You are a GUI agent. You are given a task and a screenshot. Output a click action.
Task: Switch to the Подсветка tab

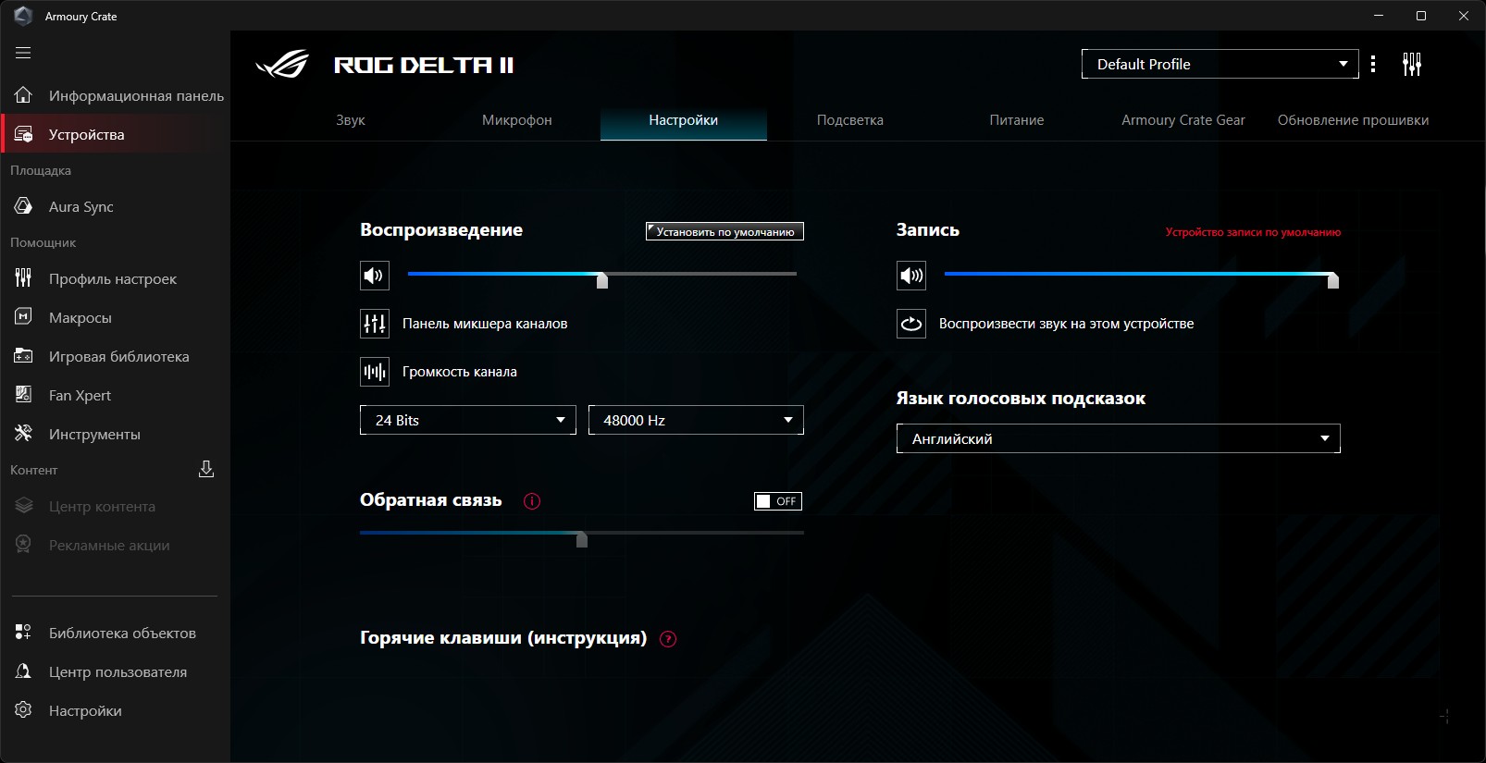point(850,120)
